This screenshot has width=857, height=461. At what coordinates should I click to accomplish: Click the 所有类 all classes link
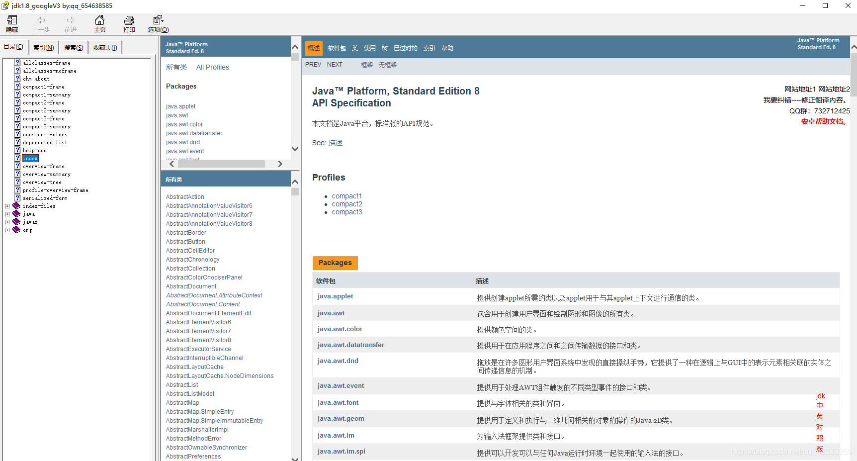pyautogui.click(x=176, y=67)
